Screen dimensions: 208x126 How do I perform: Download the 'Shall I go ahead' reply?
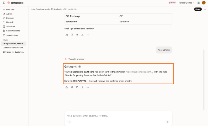pos(82,35)
